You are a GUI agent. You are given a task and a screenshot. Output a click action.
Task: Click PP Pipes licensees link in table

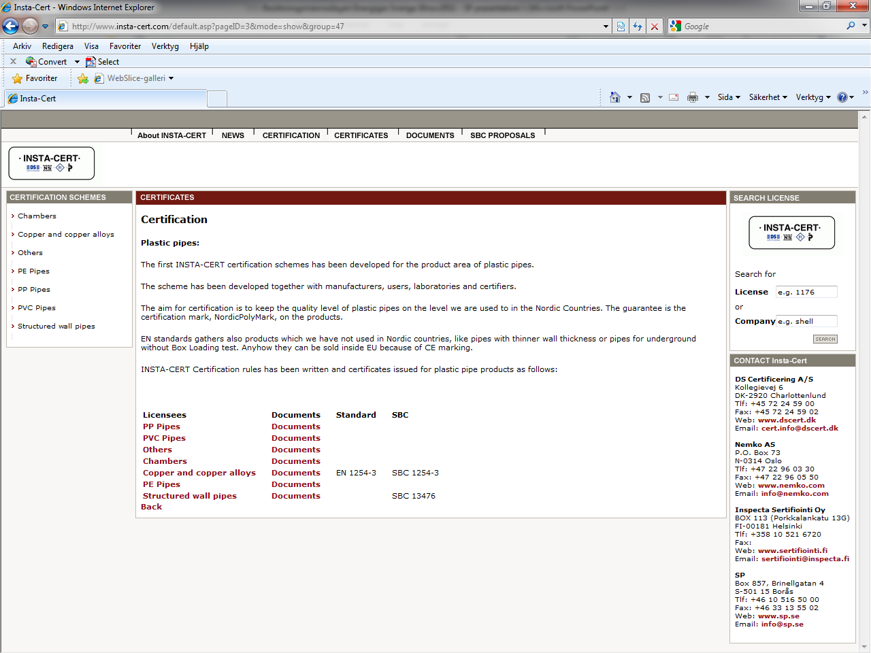(x=161, y=426)
